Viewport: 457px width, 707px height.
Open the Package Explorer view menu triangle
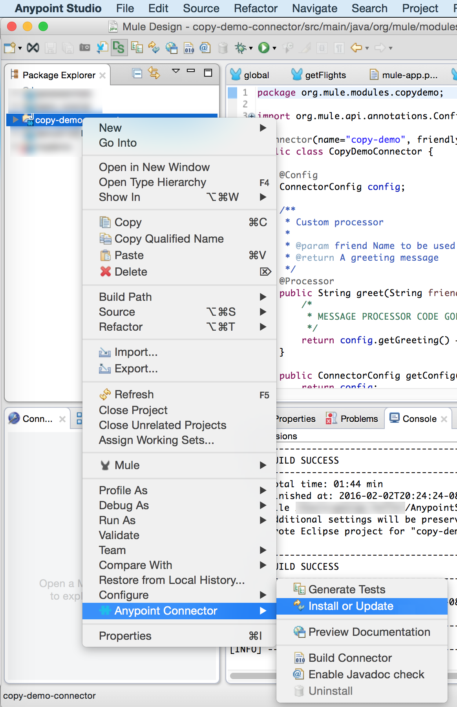pyautogui.click(x=175, y=71)
